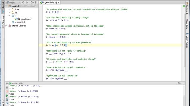Click line (= :foo (keyword __))
Viewport: 190px width, 106px height.
tap(58, 70)
